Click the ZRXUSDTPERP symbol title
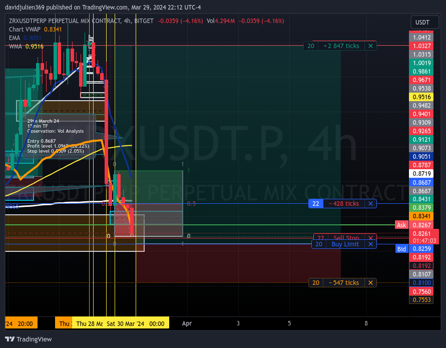 coord(81,21)
